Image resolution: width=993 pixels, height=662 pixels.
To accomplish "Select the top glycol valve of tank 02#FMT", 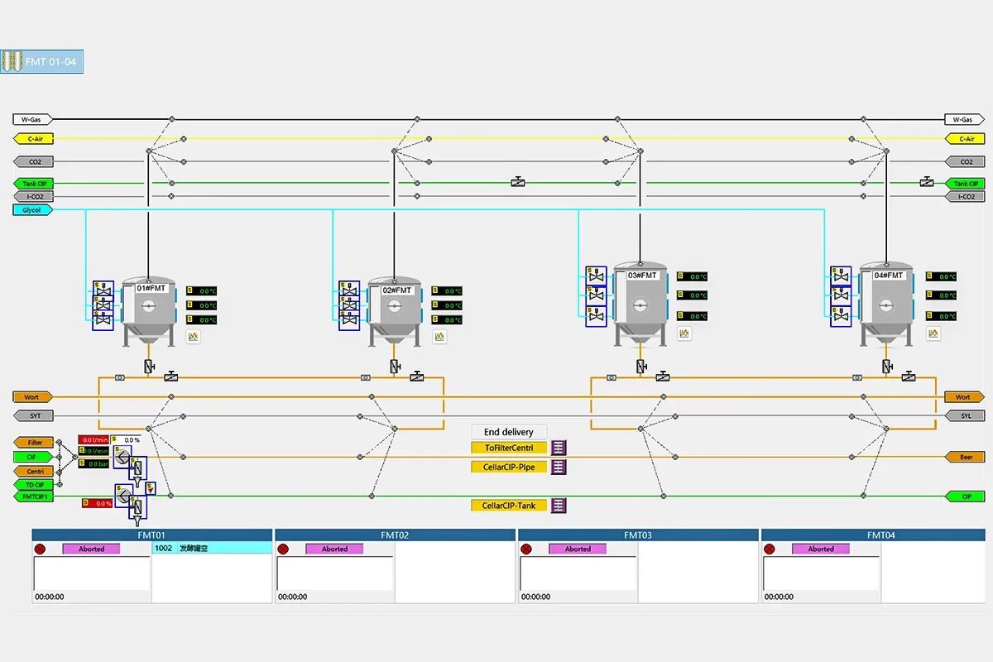I will (348, 290).
